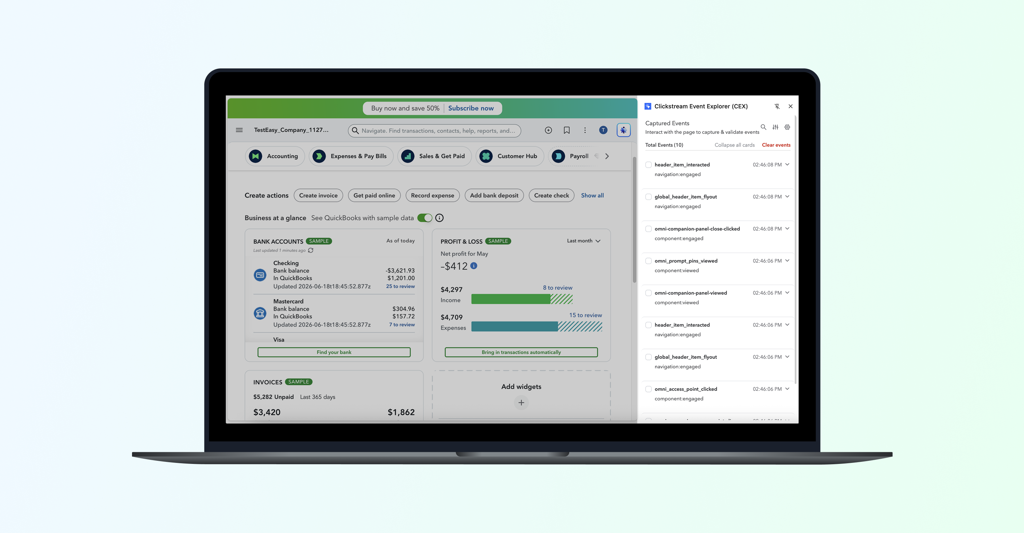Expand global_header_item_flyout 02:46:08 card
The height and width of the screenshot is (533, 1024).
(x=787, y=196)
